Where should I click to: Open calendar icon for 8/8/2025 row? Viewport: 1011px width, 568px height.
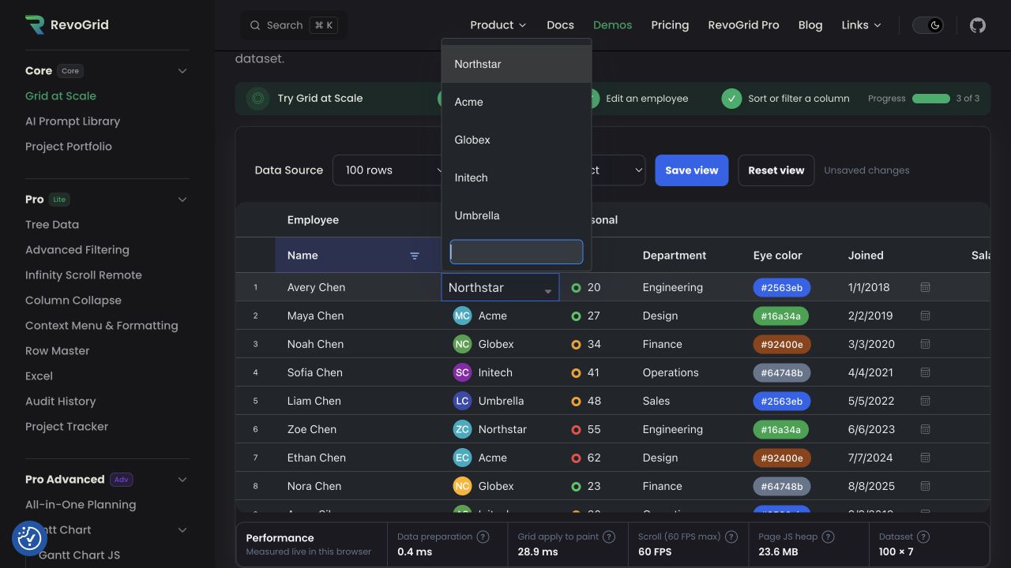pos(925,486)
